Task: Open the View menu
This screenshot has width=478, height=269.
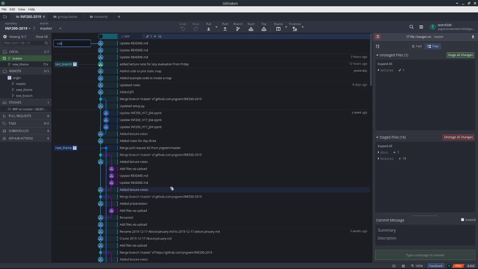Action: (x=22, y=9)
